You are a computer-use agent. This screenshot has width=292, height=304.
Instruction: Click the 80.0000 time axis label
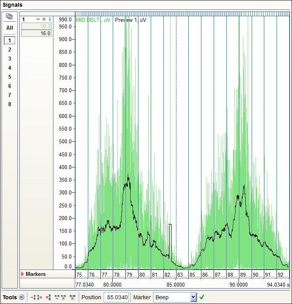point(112,285)
